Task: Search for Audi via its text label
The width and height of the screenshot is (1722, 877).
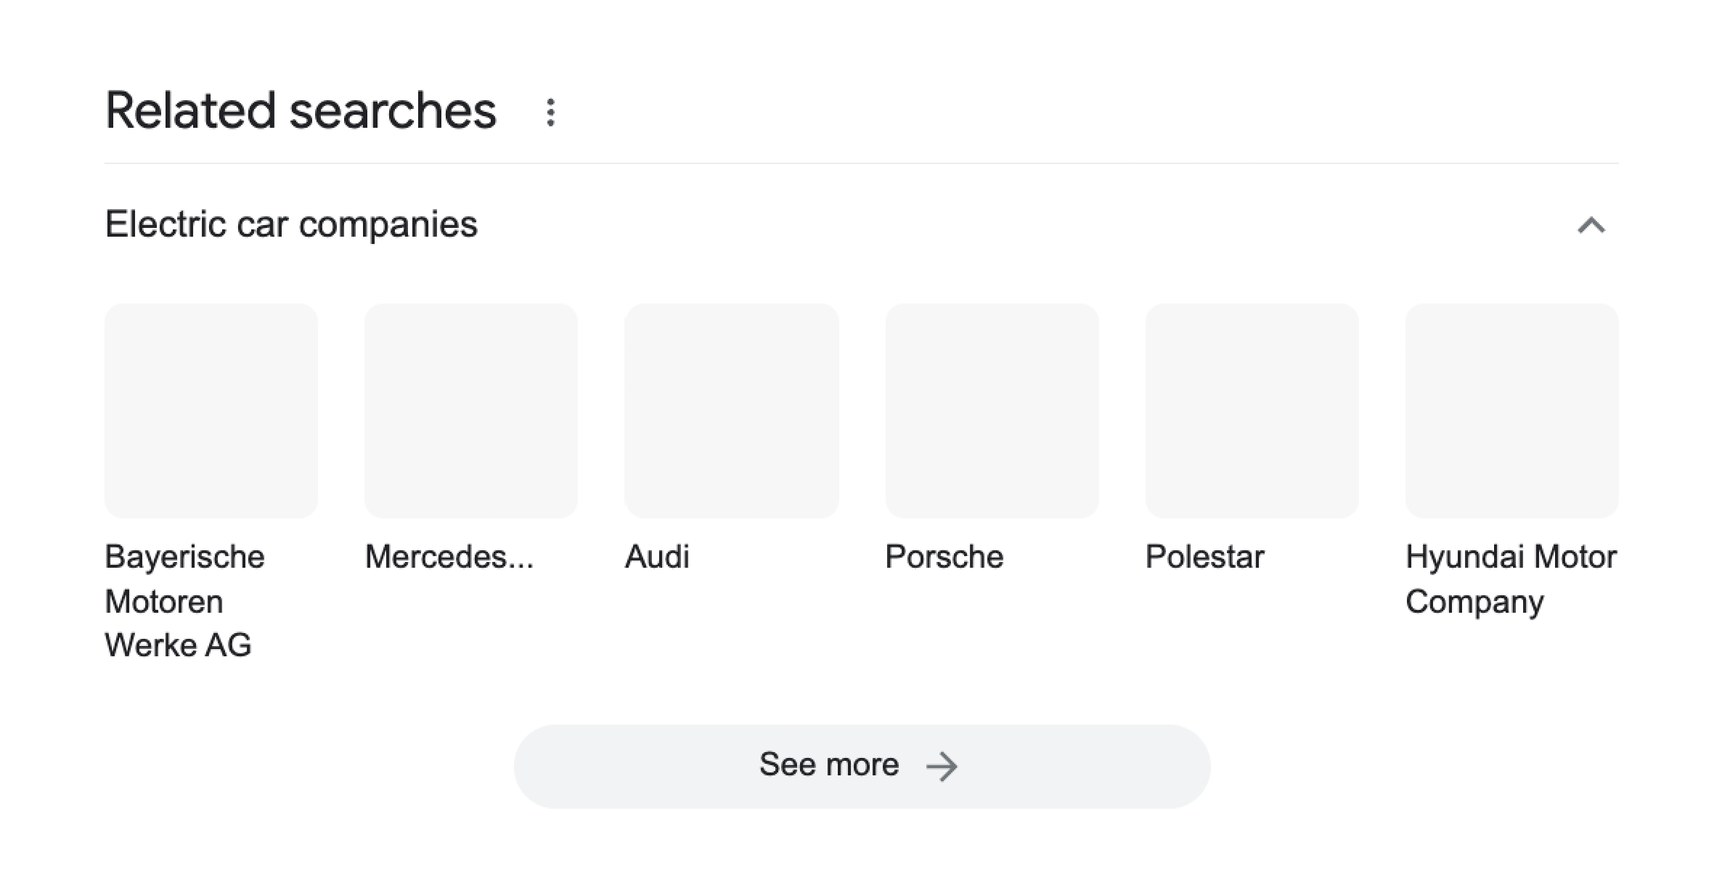Action: (657, 557)
